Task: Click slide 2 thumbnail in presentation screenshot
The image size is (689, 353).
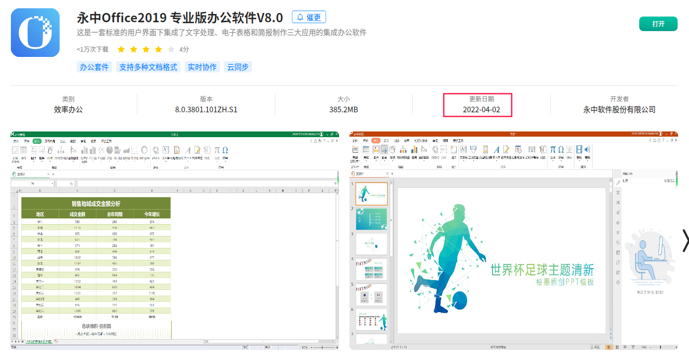Action: coord(371,219)
